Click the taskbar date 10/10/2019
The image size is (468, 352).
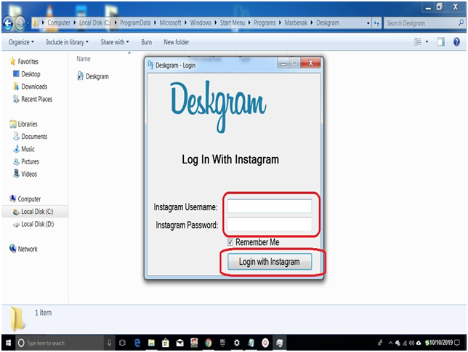click(x=441, y=343)
